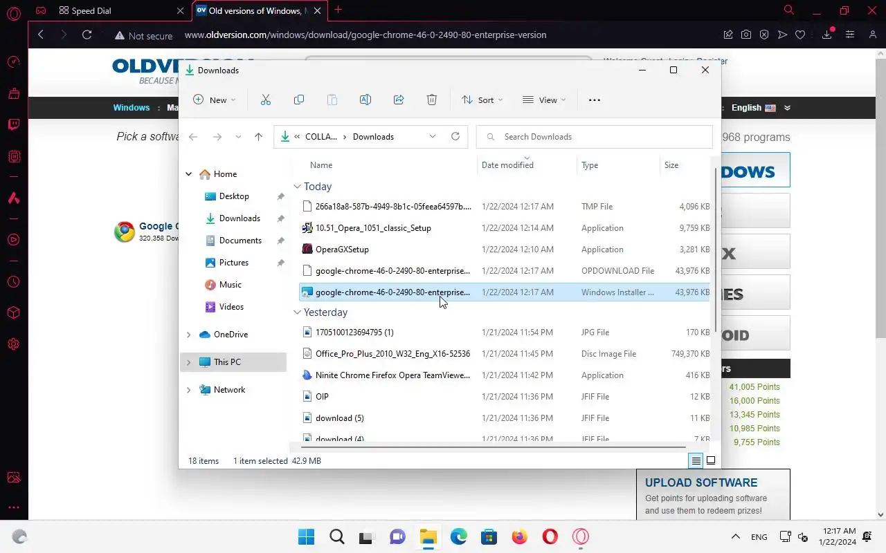Image resolution: width=886 pixels, height=553 pixels.
Task: Open Twitch panel in Opera sidebar
Action: (14, 125)
